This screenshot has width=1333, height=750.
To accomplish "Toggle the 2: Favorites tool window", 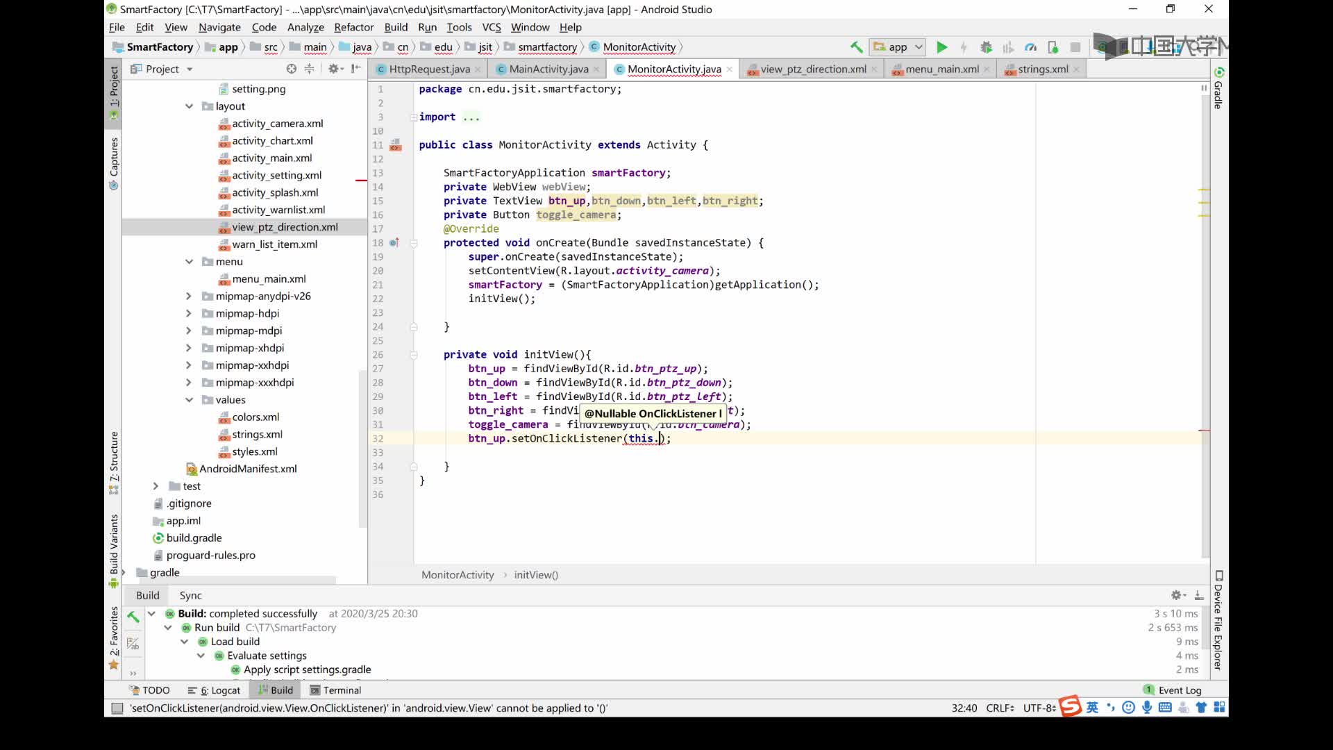I will (114, 638).
